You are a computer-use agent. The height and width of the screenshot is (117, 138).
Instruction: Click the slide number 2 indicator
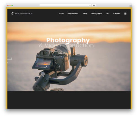pyautogui.click(x=12, y=58)
